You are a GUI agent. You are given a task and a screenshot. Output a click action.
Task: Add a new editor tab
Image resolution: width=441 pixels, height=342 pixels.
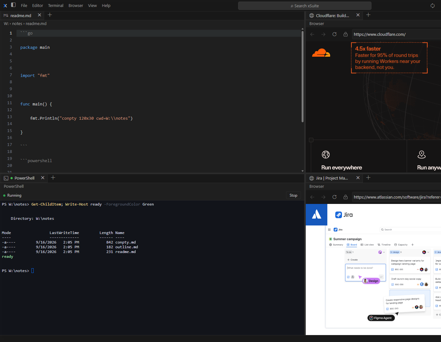pyautogui.click(x=50, y=15)
